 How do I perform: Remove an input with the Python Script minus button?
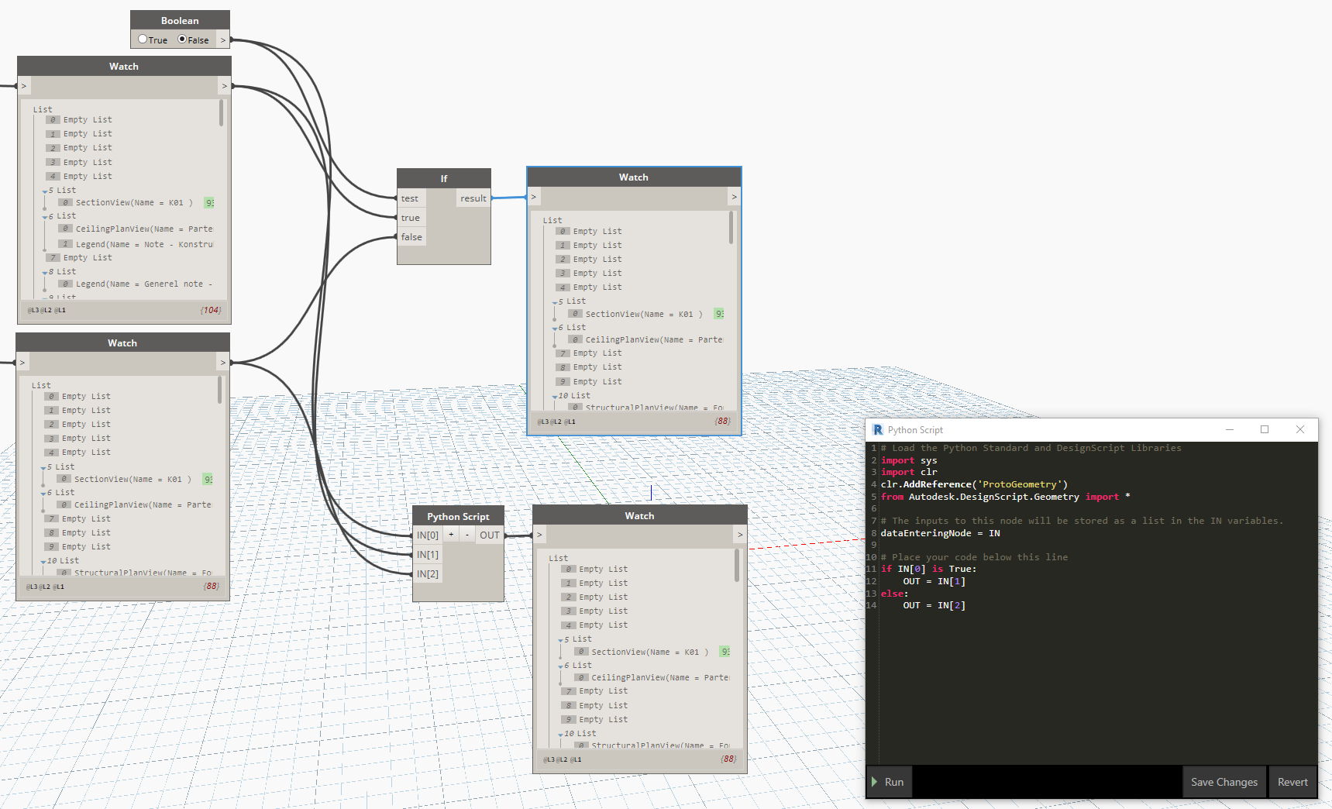point(467,535)
